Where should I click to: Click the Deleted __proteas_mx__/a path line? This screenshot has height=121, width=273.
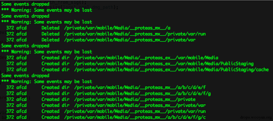coord(88,28)
